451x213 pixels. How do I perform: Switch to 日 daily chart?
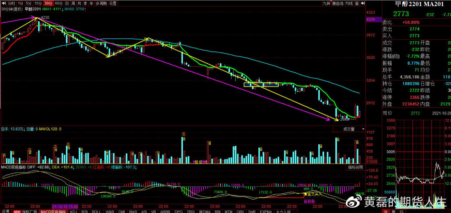point(67,3)
